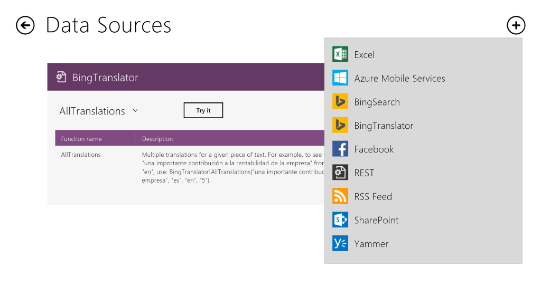Click the Try it button
Screen dimensions: 541x304
pyautogui.click(x=203, y=110)
